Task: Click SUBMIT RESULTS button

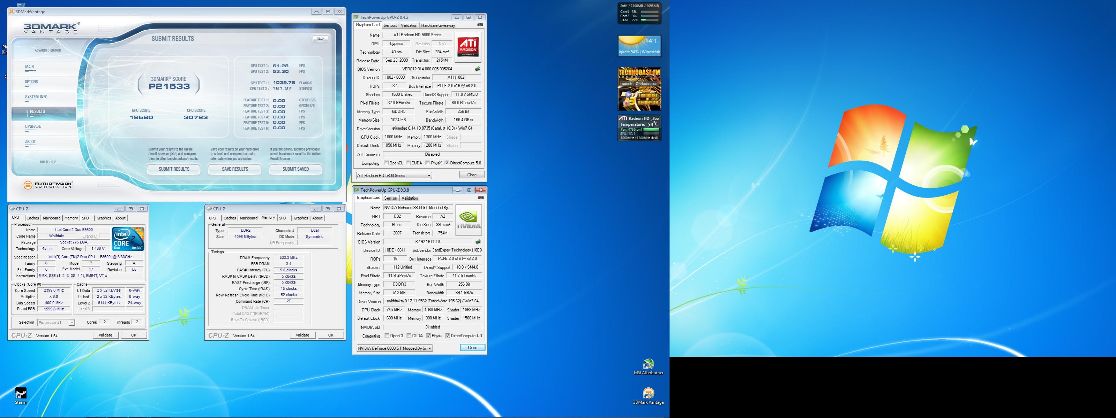Action: coord(174,169)
